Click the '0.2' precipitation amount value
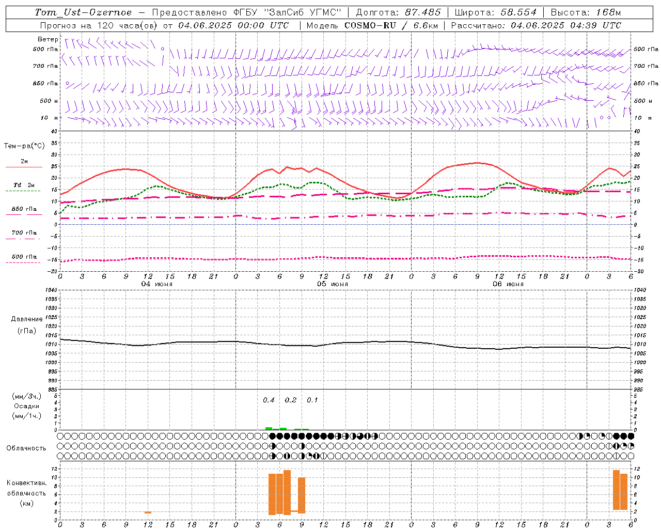The width and height of the screenshot is (661, 529). tap(291, 400)
